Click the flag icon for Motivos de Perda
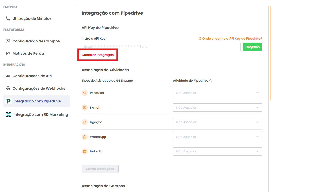This screenshot has height=192, width=316. (8, 53)
